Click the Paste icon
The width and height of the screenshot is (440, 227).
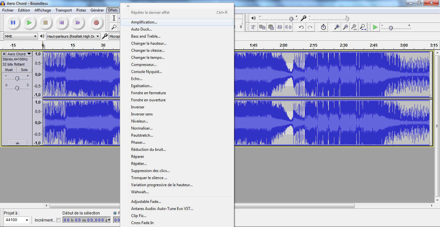(x=271, y=27)
